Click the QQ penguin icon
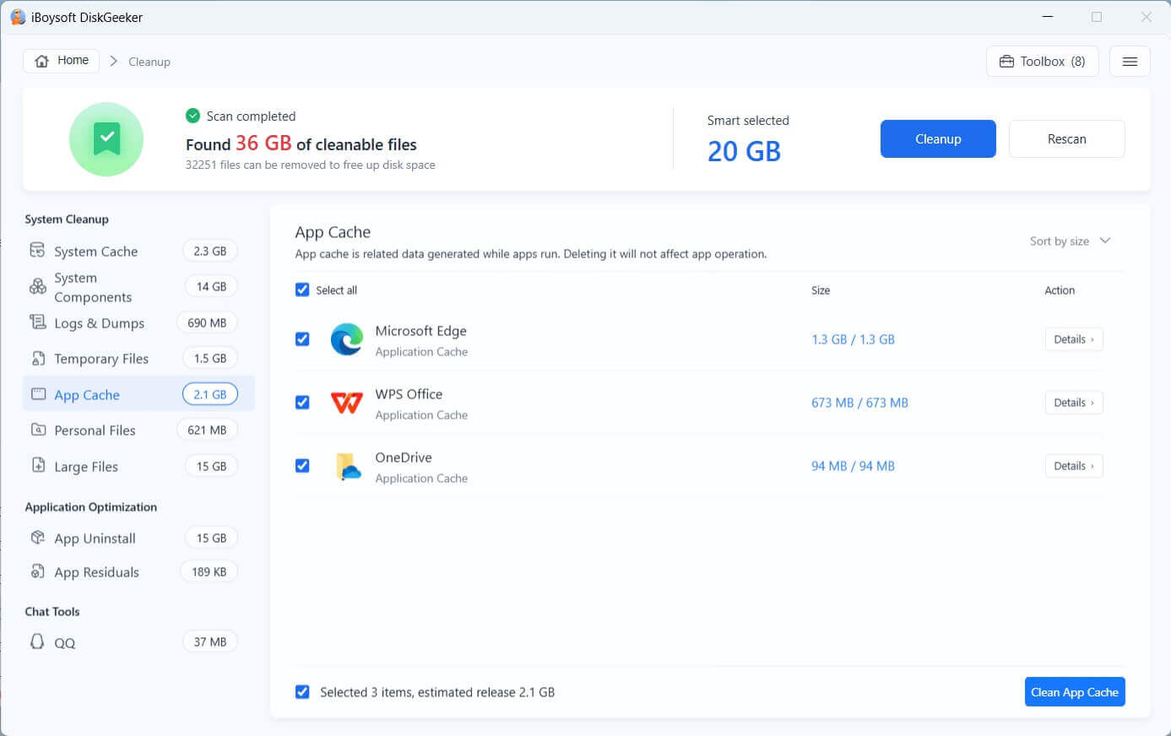Image resolution: width=1171 pixels, height=736 pixels. (37, 641)
